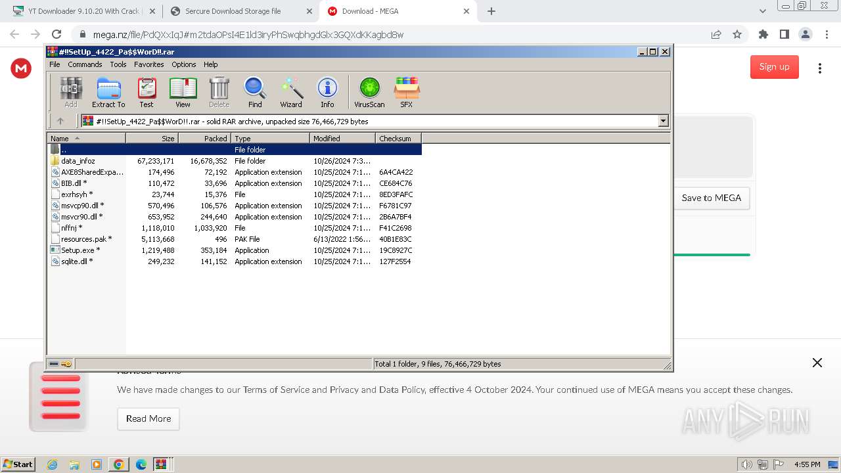This screenshot has height=473, width=841.
Task: Reload the MEGA page
Action: coord(57,34)
